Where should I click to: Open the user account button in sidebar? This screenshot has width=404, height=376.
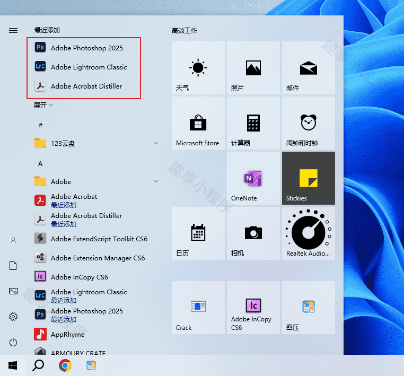click(13, 240)
